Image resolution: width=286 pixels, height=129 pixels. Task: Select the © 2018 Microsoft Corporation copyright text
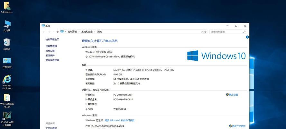point(111,57)
